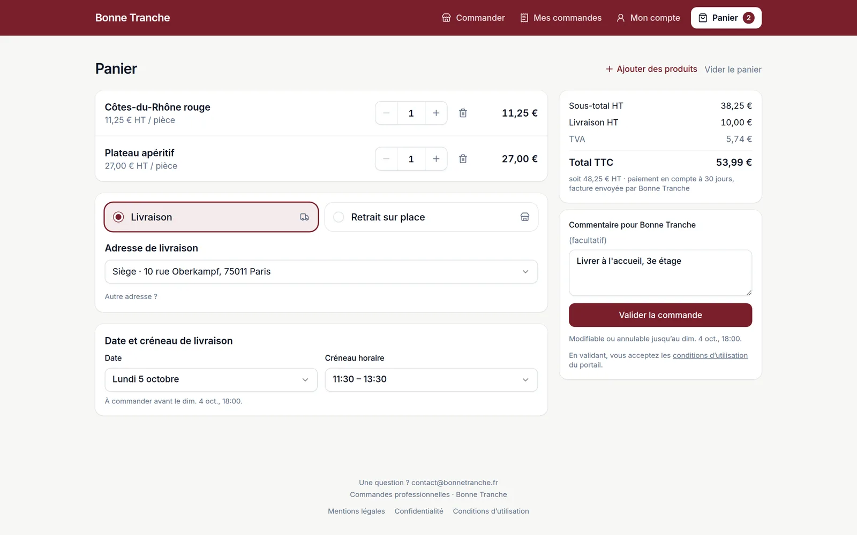857x535 pixels.
Task: Remove Plateau apéritif using trash icon
Action: coord(463,159)
